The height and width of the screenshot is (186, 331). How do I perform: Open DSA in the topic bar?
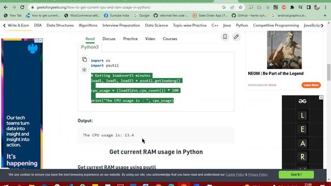(x=38, y=25)
